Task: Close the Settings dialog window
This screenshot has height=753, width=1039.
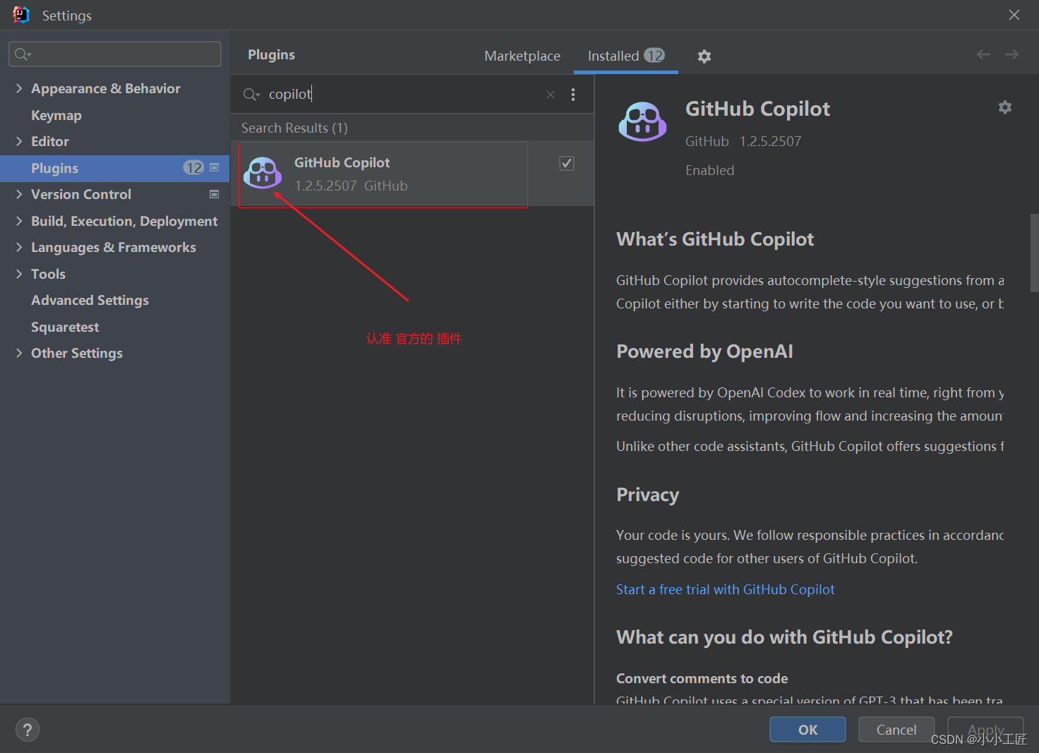Action: tap(1014, 15)
